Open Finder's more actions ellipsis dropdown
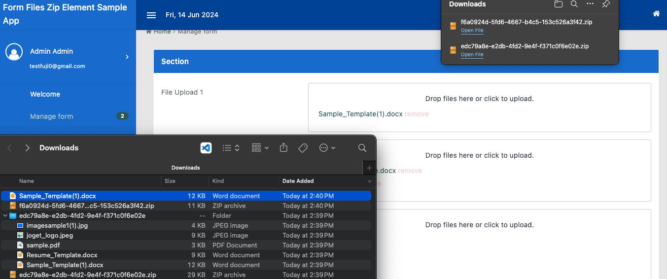Image resolution: width=667 pixels, height=279 pixels. click(x=327, y=148)
